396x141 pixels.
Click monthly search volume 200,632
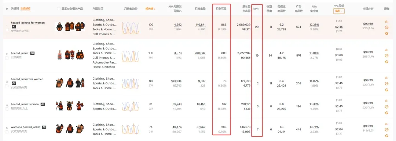point(200,53)
